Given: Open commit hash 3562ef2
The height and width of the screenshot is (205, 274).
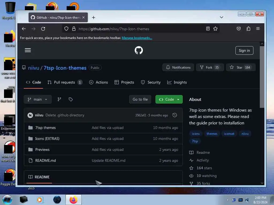Looking at the screenshot, I should click(140, 115).
